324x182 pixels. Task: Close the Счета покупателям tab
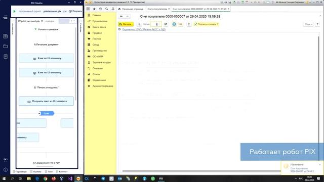coord(169,9)
